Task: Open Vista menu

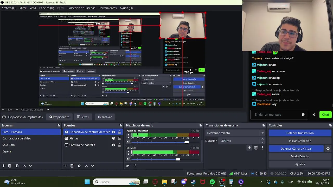Action: click(33, 8)
